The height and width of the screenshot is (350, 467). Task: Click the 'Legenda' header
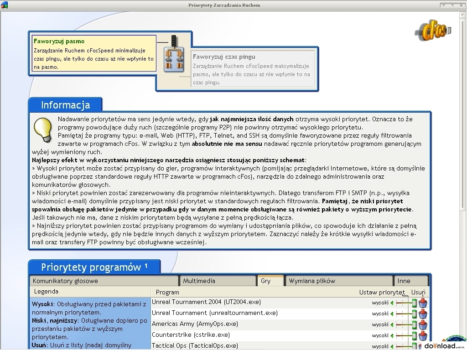(x=46, y=291)
